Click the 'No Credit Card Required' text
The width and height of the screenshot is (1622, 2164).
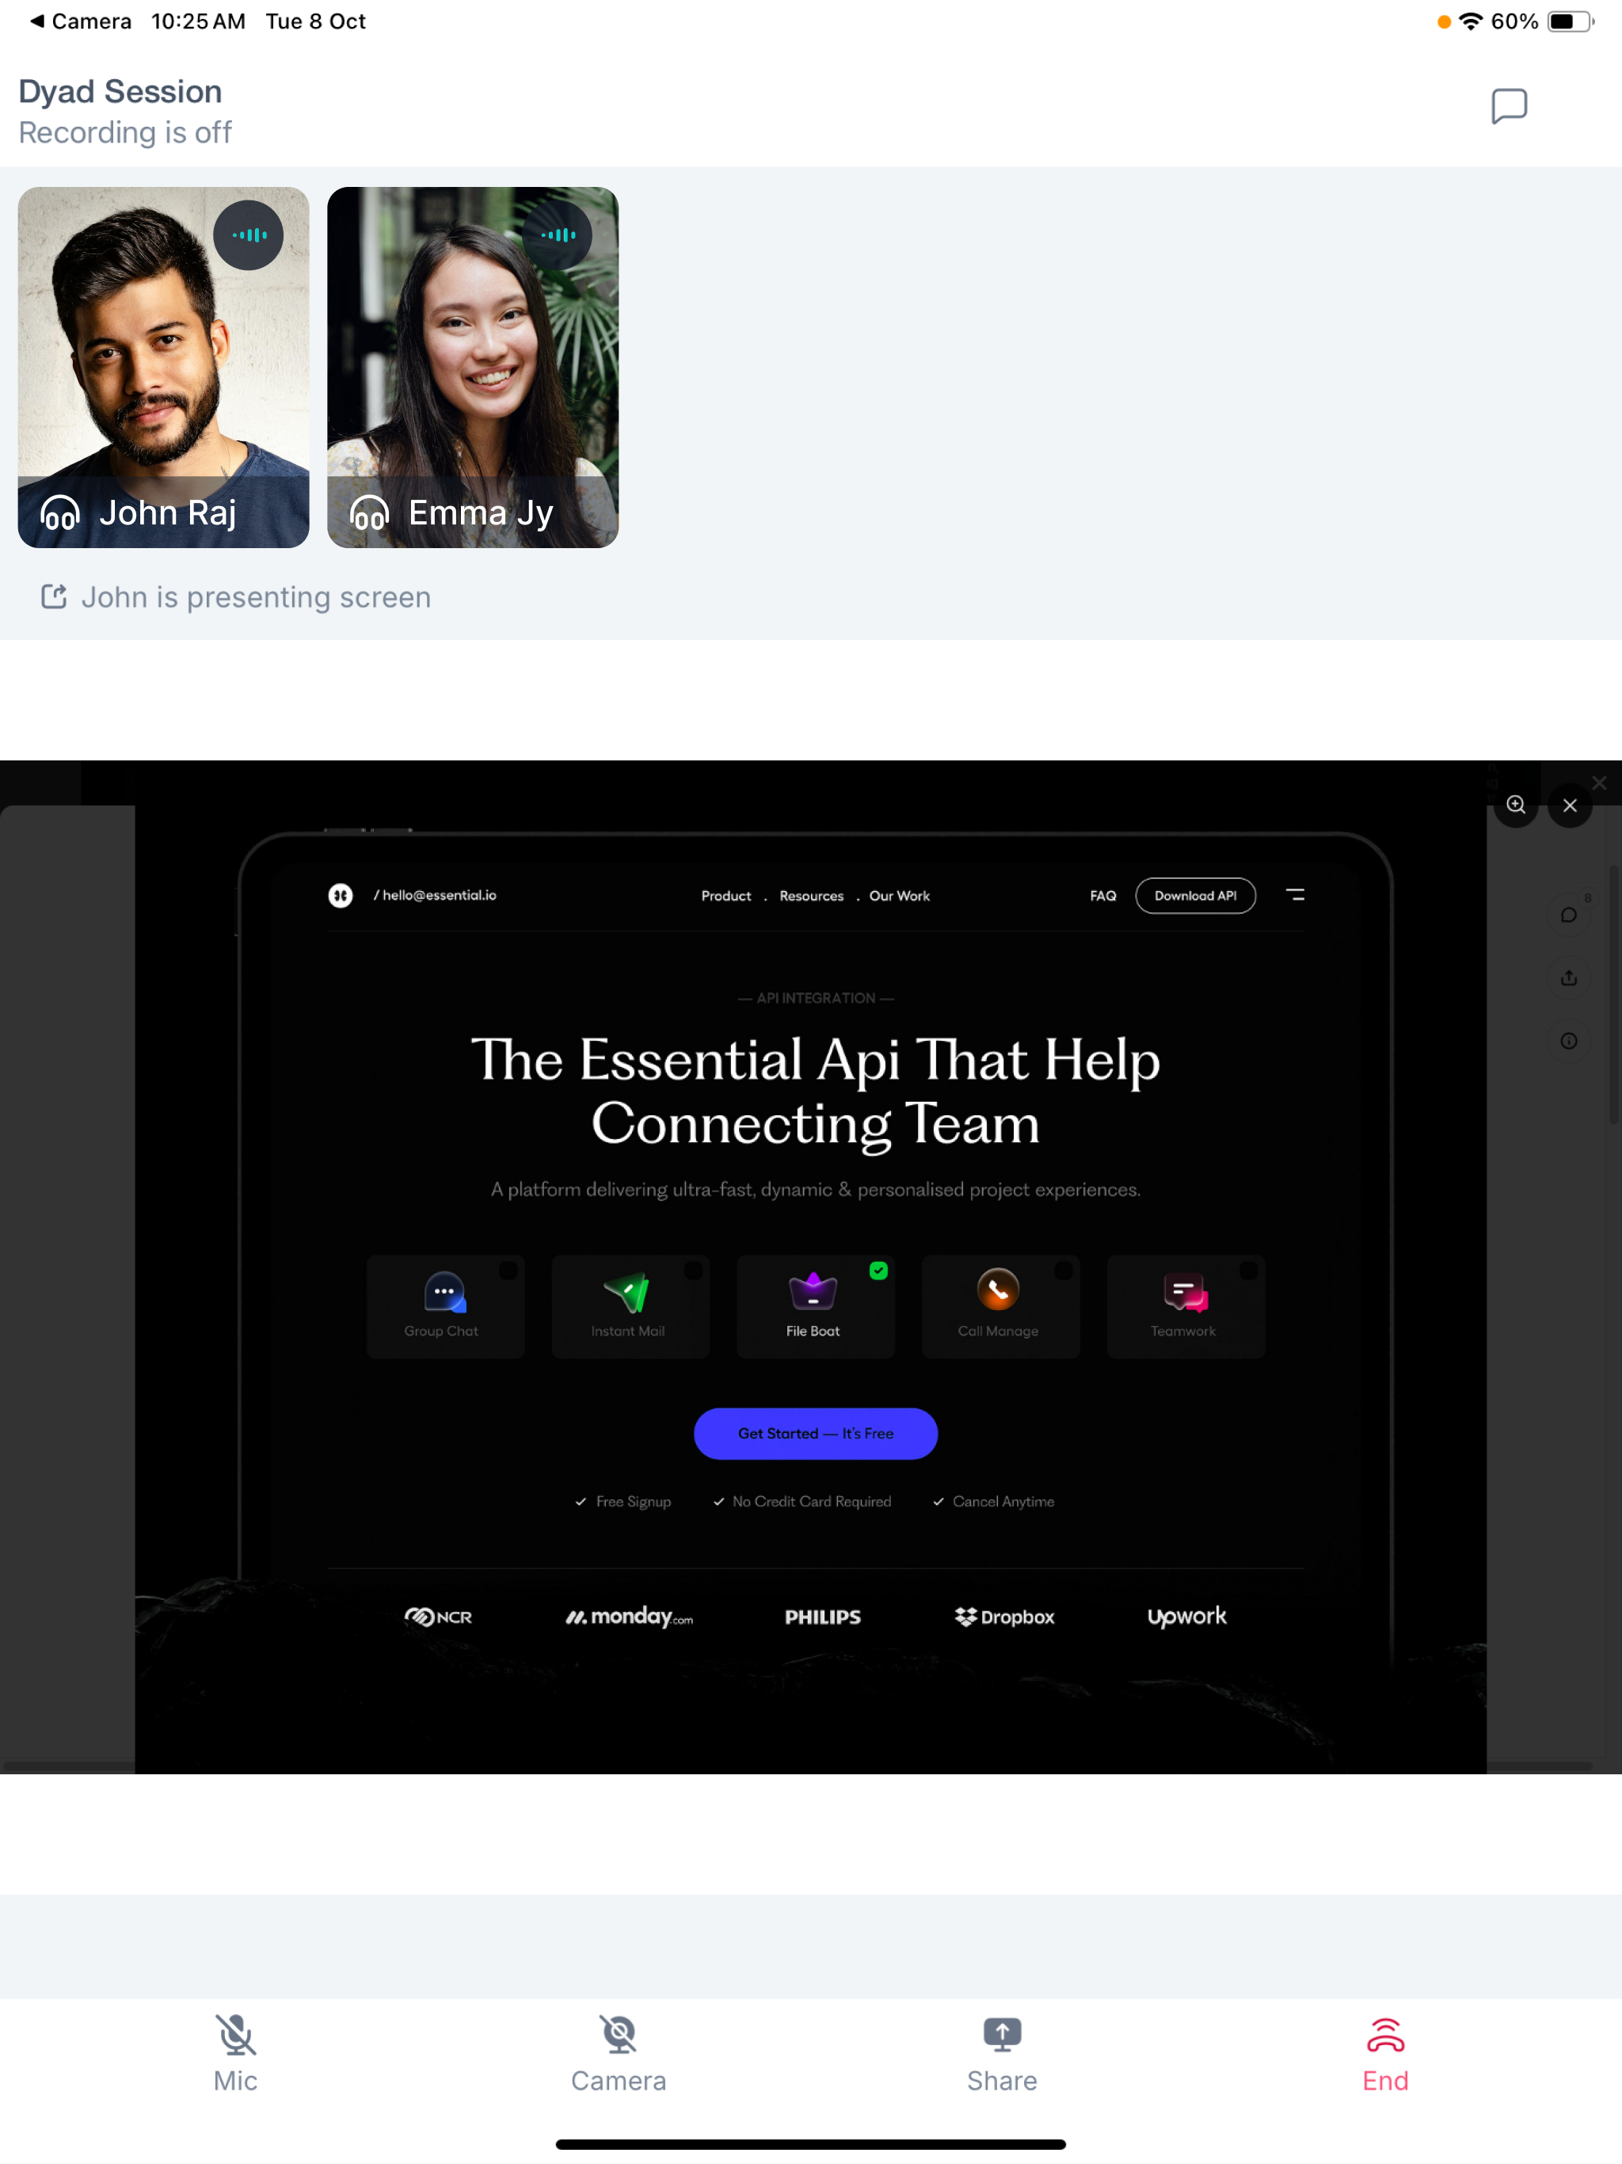812,1502
